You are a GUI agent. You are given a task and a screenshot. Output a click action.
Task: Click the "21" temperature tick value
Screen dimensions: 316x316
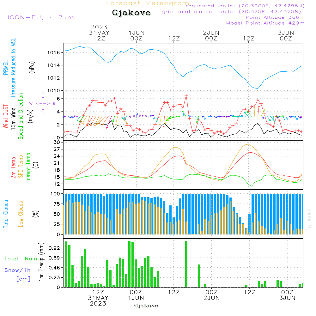(57, 163)
